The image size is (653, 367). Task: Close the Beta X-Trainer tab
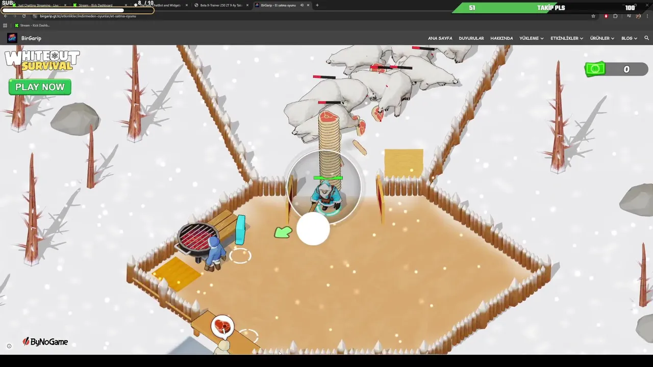click(x=247, y=5)
